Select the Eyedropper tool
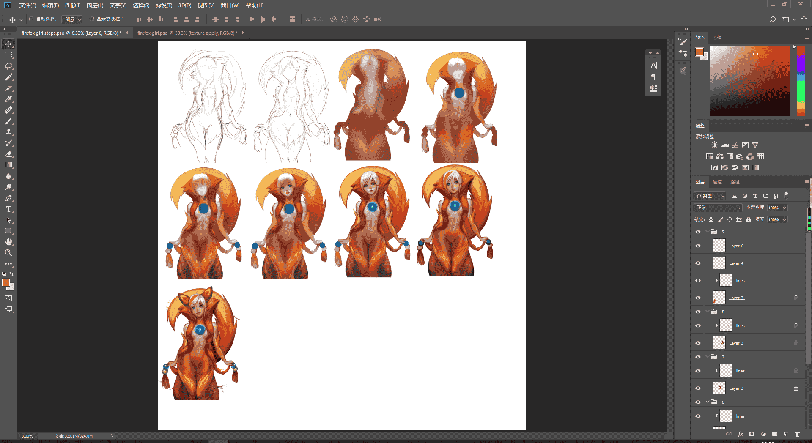 (8, 99)
